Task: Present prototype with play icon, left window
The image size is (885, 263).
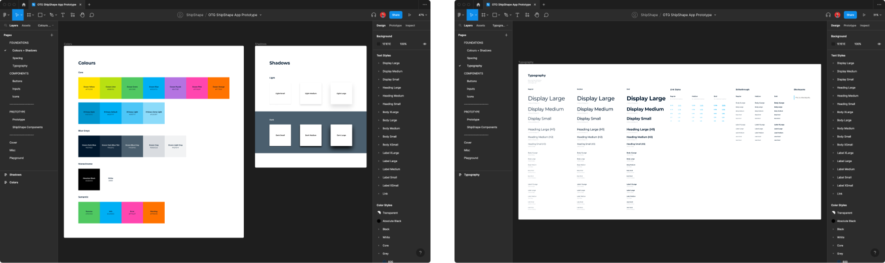Action: click(409, 15)
